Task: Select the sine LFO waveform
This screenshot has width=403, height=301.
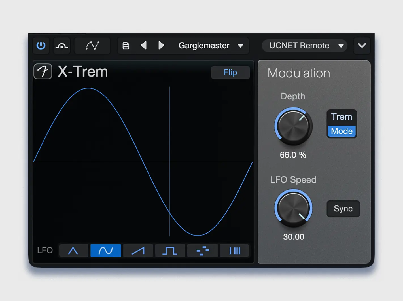Action: click(x=106, y=251)
